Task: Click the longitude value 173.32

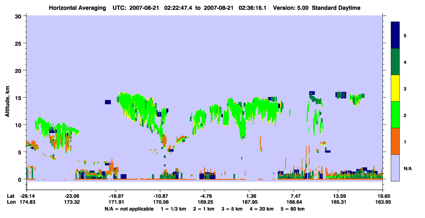Action: pyautogui.click(x=71, y=202)
